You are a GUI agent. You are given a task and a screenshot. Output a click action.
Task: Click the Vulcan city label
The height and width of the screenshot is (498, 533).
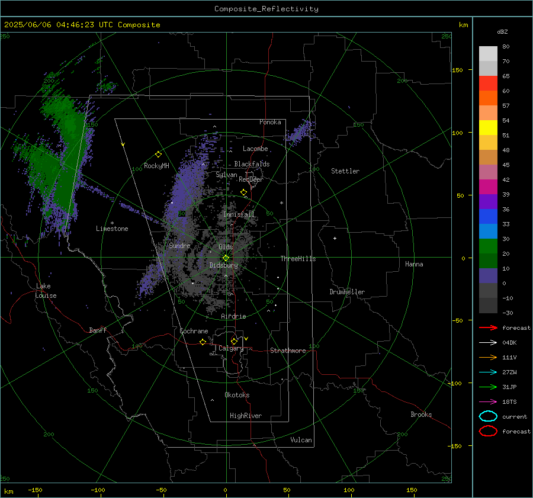click(x=301, y=440)
